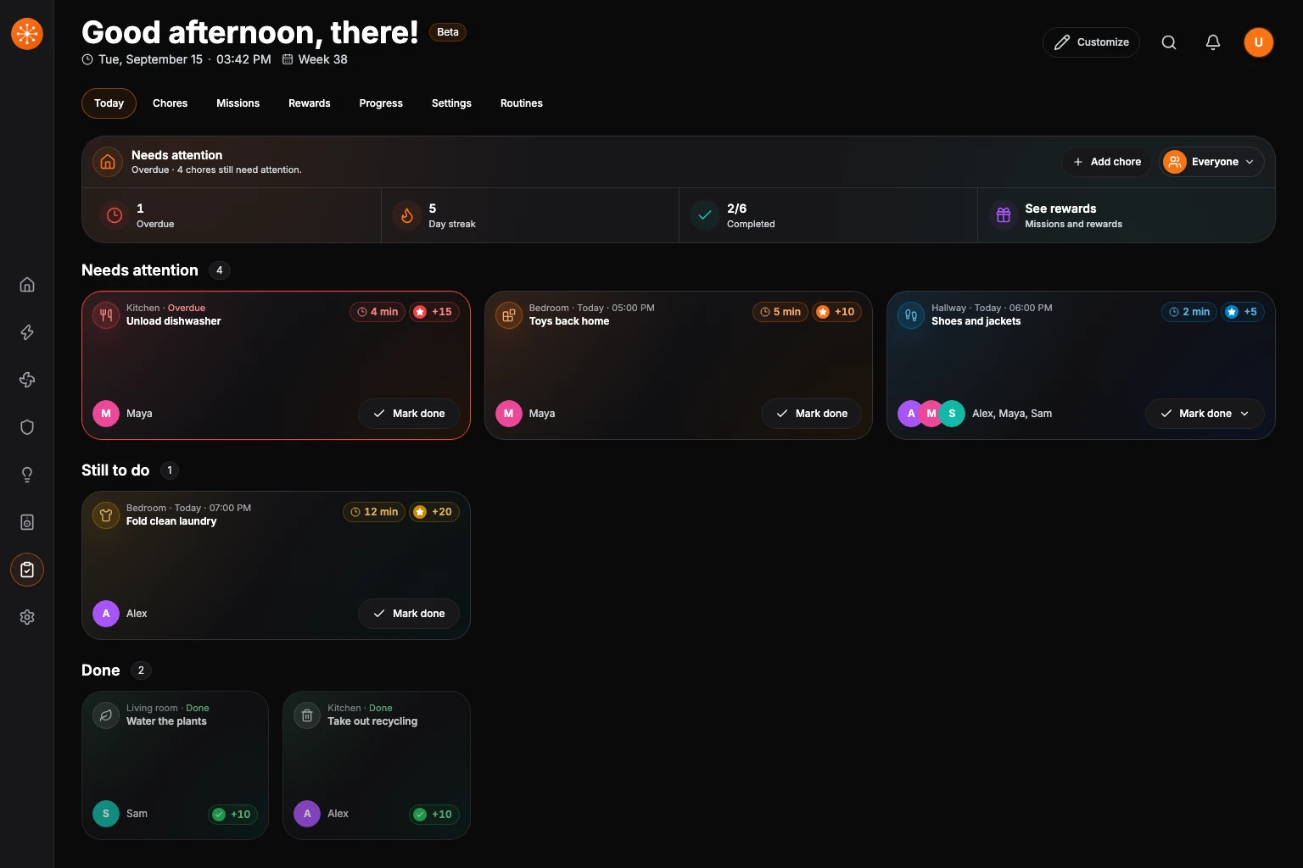This screenshot has height=868, width=1303.
Task: Click the blocks icon on Toys back home
Action: (x=509, y=315)
